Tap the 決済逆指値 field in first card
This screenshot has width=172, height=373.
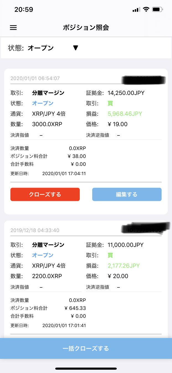tap(124, 135)
